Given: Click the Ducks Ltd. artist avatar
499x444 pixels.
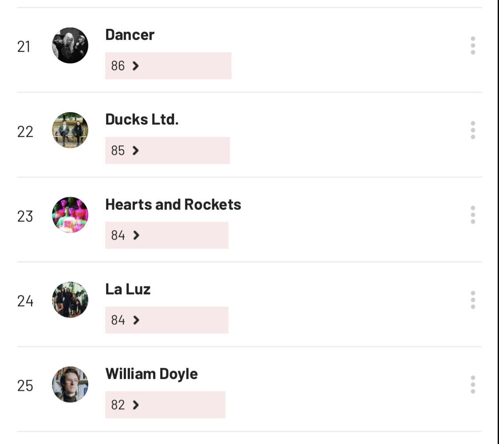Looking at the screenshot, I should 70,130.
